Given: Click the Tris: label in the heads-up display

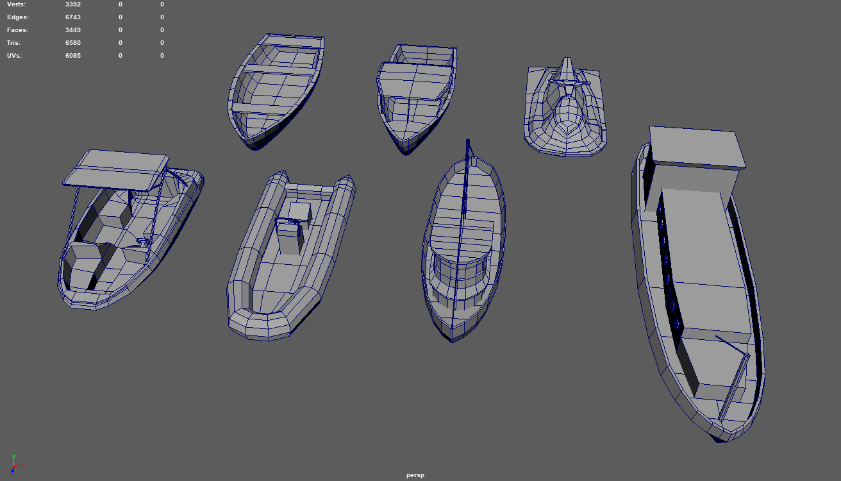Looking at the screenshot, I should click(x=14, y=43).
